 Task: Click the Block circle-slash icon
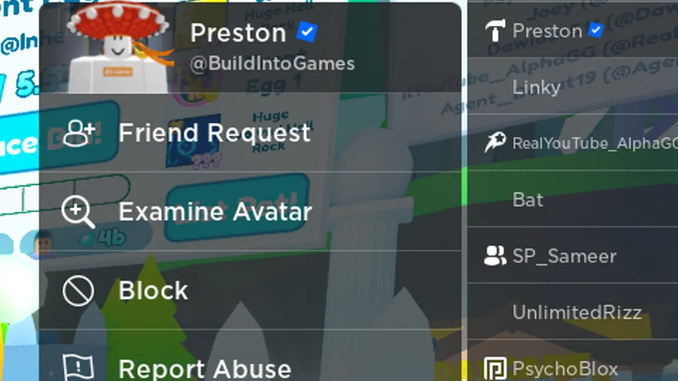78,291
